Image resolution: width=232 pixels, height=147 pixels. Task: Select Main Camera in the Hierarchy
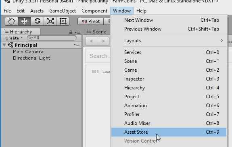coord(28,52)
